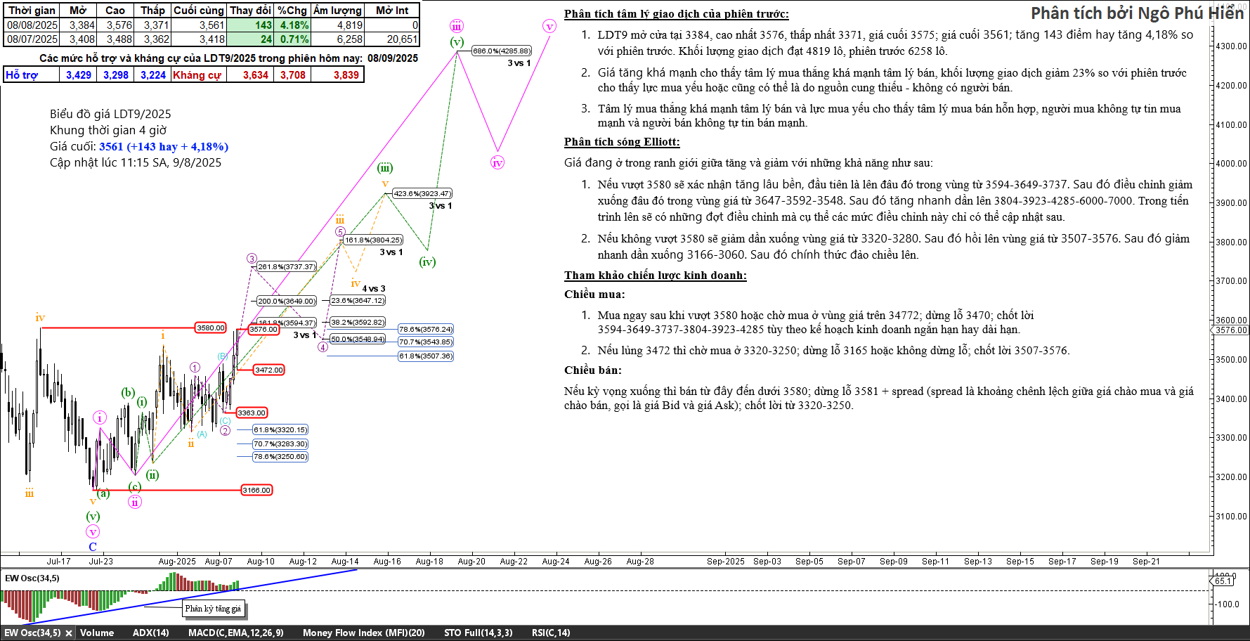This screenshot has width=1250, height=641.
Task: Switch to the RSI(C,14) tab
Action: (550, 633)
